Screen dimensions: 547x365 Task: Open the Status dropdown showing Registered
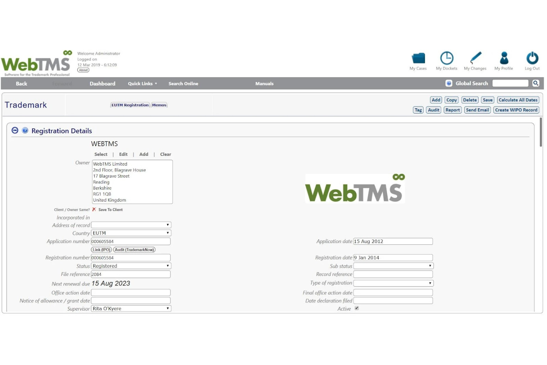(131, 266)
